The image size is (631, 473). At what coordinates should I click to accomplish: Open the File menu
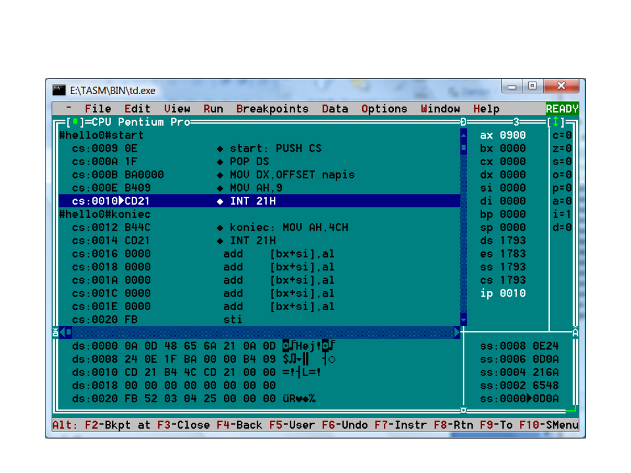[98, 109]
